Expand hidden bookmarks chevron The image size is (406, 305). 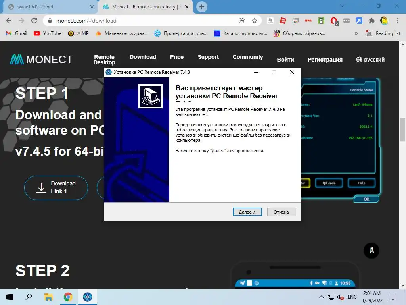point(356,33)
